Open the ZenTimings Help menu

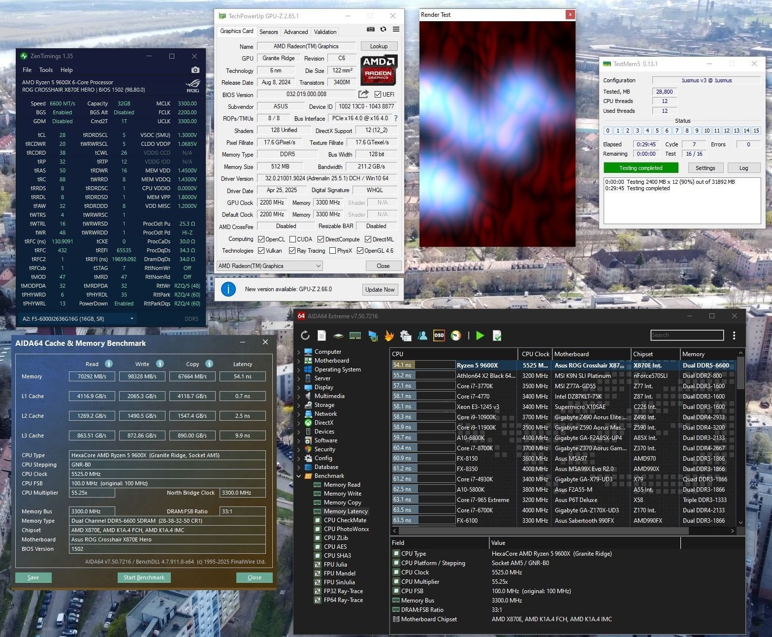coord(66,70)
